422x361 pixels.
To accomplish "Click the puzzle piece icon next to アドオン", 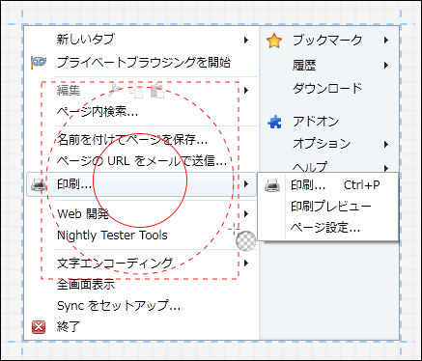I will pos(274,122).
